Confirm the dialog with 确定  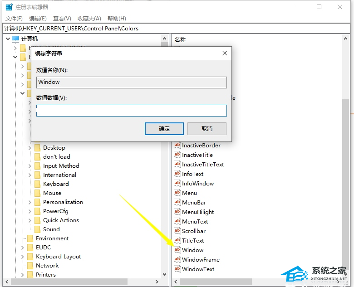[164, 129]
